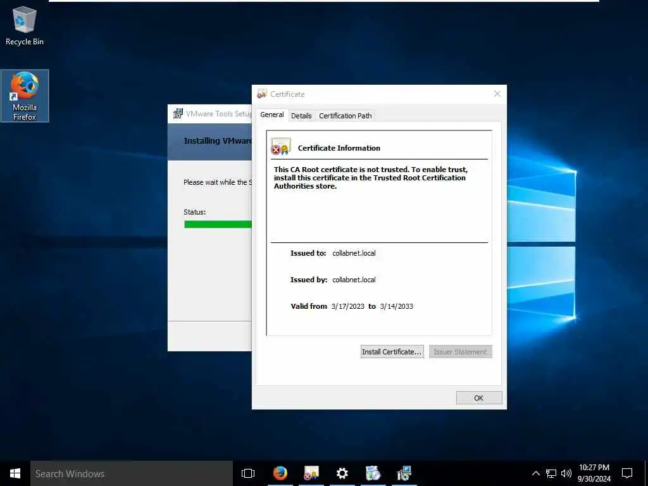Click the CA Root not trusted message
This screenshot has height=486, width=648.
pyautogui.click(x=371, y=178)
